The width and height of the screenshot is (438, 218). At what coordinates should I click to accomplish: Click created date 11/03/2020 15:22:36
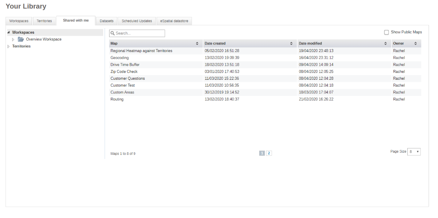222,78
